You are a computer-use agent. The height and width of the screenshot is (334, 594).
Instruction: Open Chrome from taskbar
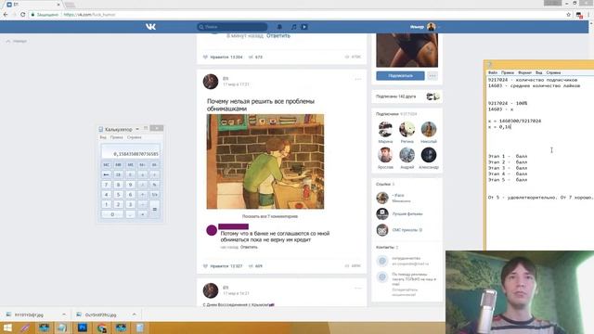[x=101, y=328]
